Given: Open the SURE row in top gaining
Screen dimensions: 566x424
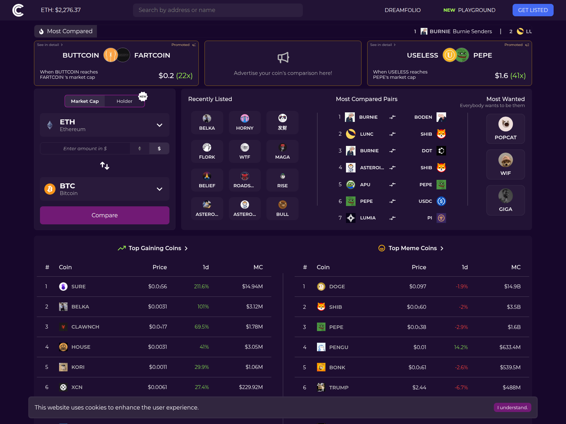Looking at the screenshot, I should coord(154,287).
